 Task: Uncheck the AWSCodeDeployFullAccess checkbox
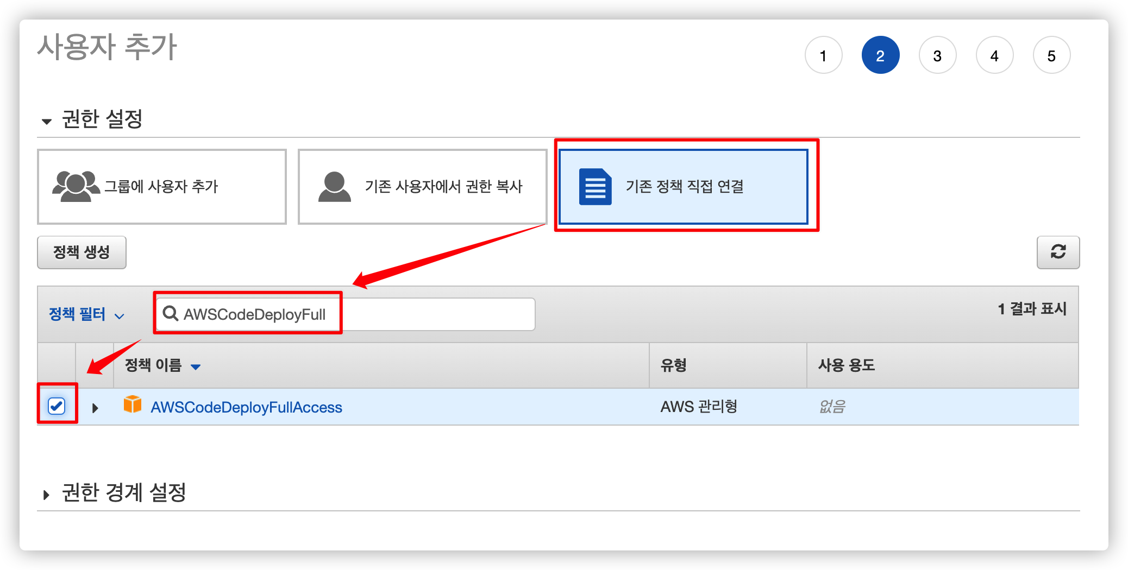tap(57, 406)
